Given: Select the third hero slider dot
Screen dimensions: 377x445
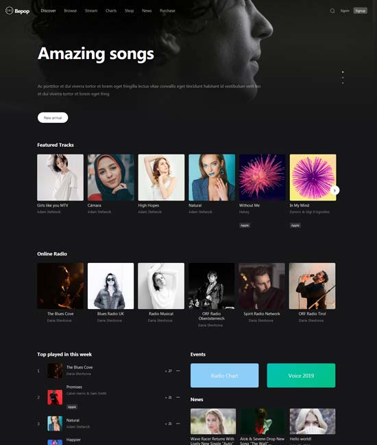Looking at the screenshot, I should coord(343,83).
